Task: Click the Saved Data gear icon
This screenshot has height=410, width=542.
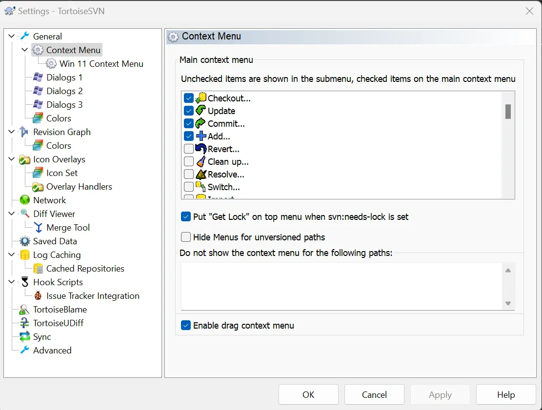Action: coord(25,241)
